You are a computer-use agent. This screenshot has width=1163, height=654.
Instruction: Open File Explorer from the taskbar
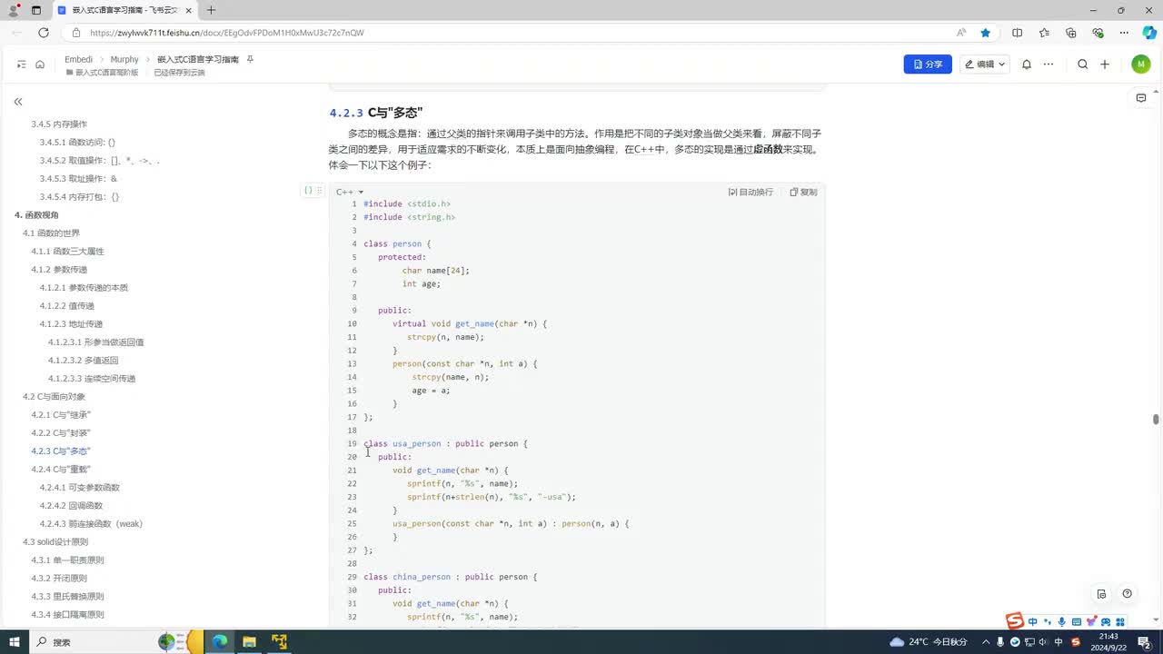[x=249, y=641]
